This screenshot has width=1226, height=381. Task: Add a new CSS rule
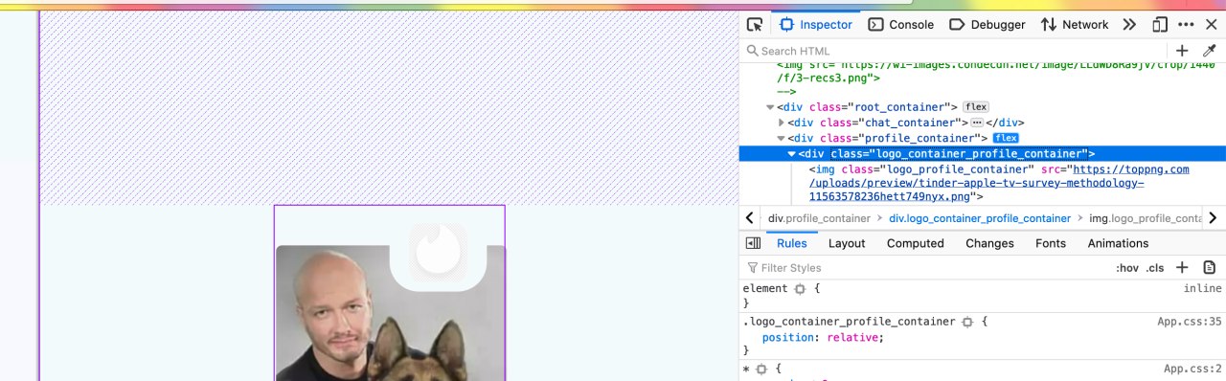(x=1182, y=268)
